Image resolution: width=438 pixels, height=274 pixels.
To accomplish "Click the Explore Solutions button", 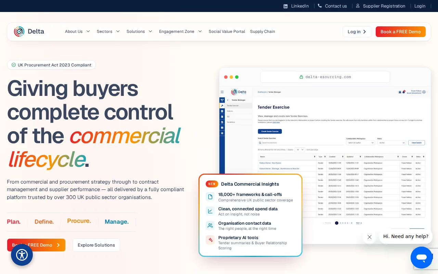I will coord(96,245).
